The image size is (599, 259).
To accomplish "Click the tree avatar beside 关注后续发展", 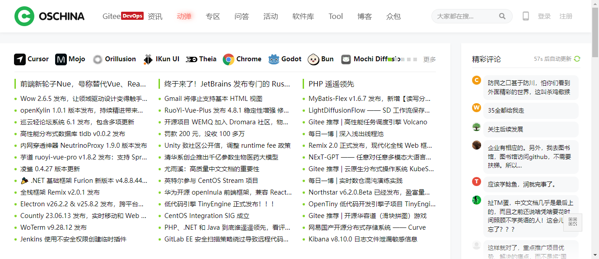I will point(477,127).
